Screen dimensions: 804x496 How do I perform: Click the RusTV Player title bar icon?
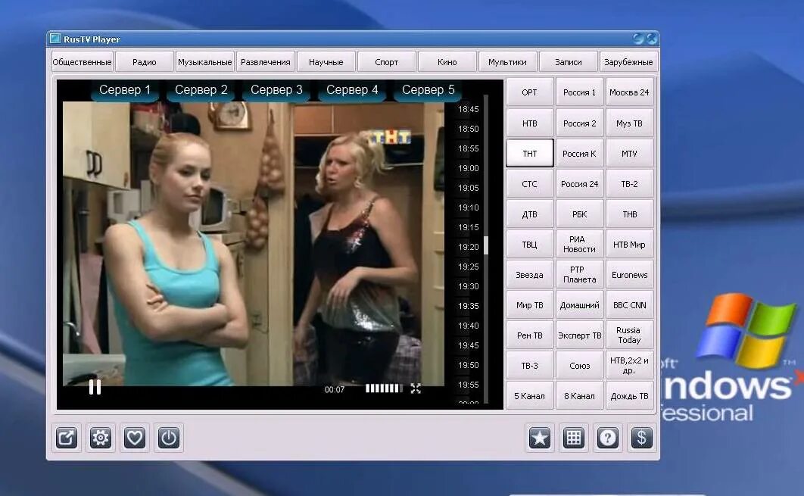point(55,39)
